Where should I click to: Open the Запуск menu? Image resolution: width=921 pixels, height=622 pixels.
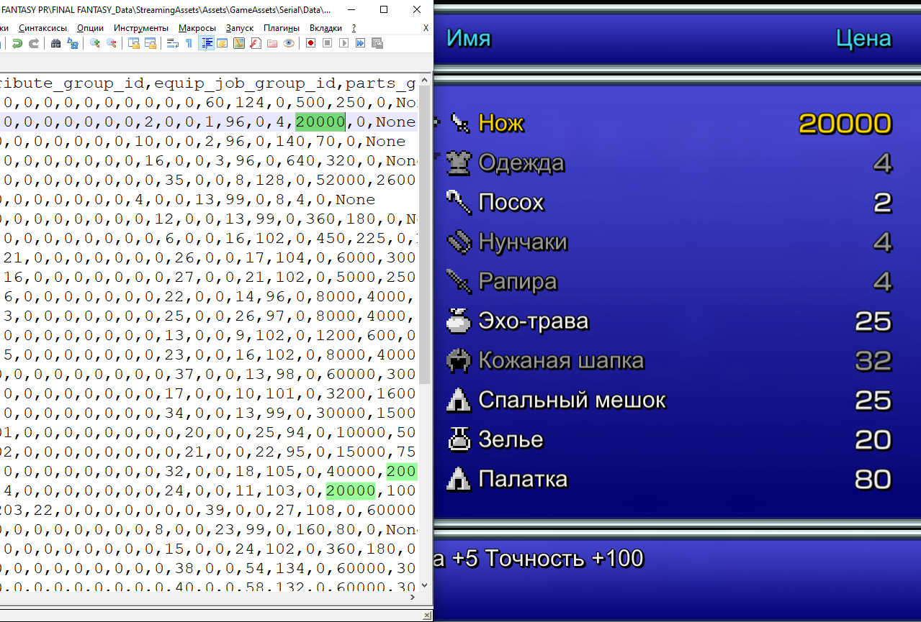tap(240, 27)
